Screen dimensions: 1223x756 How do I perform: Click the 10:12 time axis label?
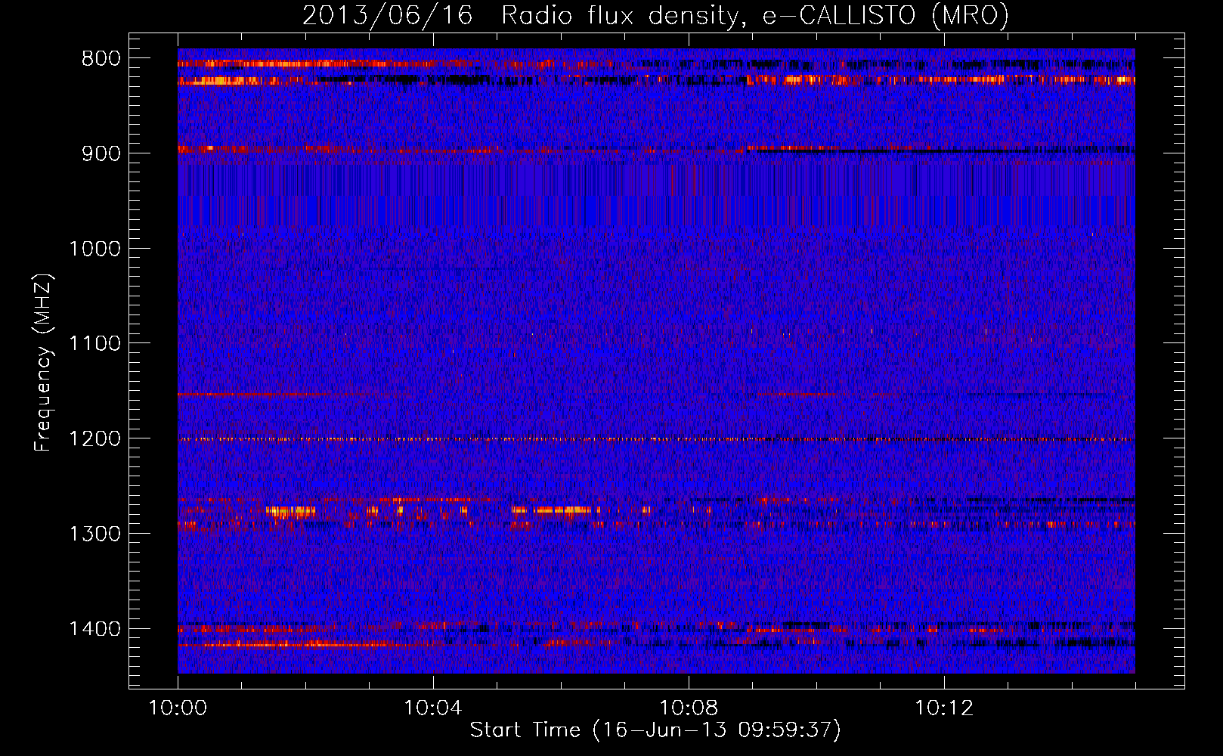pos(944,708)
